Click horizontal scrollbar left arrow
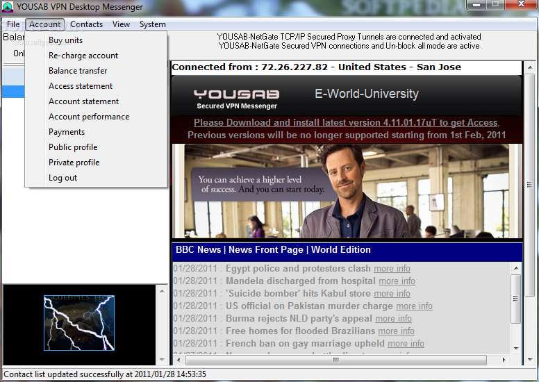The image size is (539, 382). pyautogui.click(x=178, y=360)
